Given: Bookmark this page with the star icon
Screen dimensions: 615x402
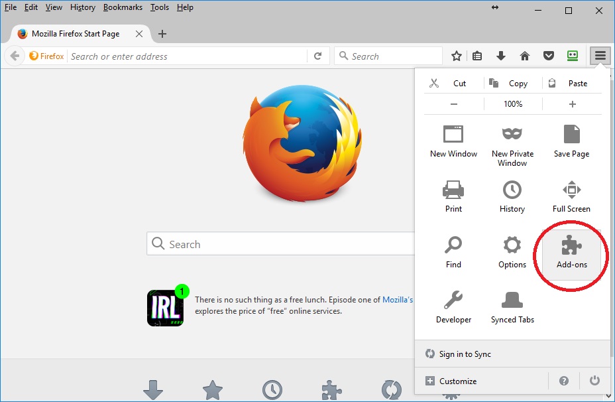Looking at the screenshot, I should pyautogui.click(x=456, y=56).
